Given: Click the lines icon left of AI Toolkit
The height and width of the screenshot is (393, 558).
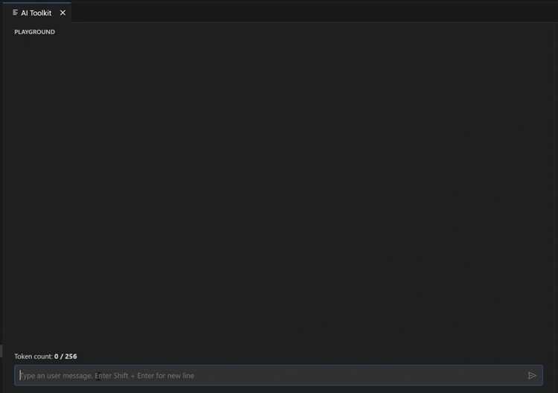Looking at the screenshot, I should coord(16,13).
